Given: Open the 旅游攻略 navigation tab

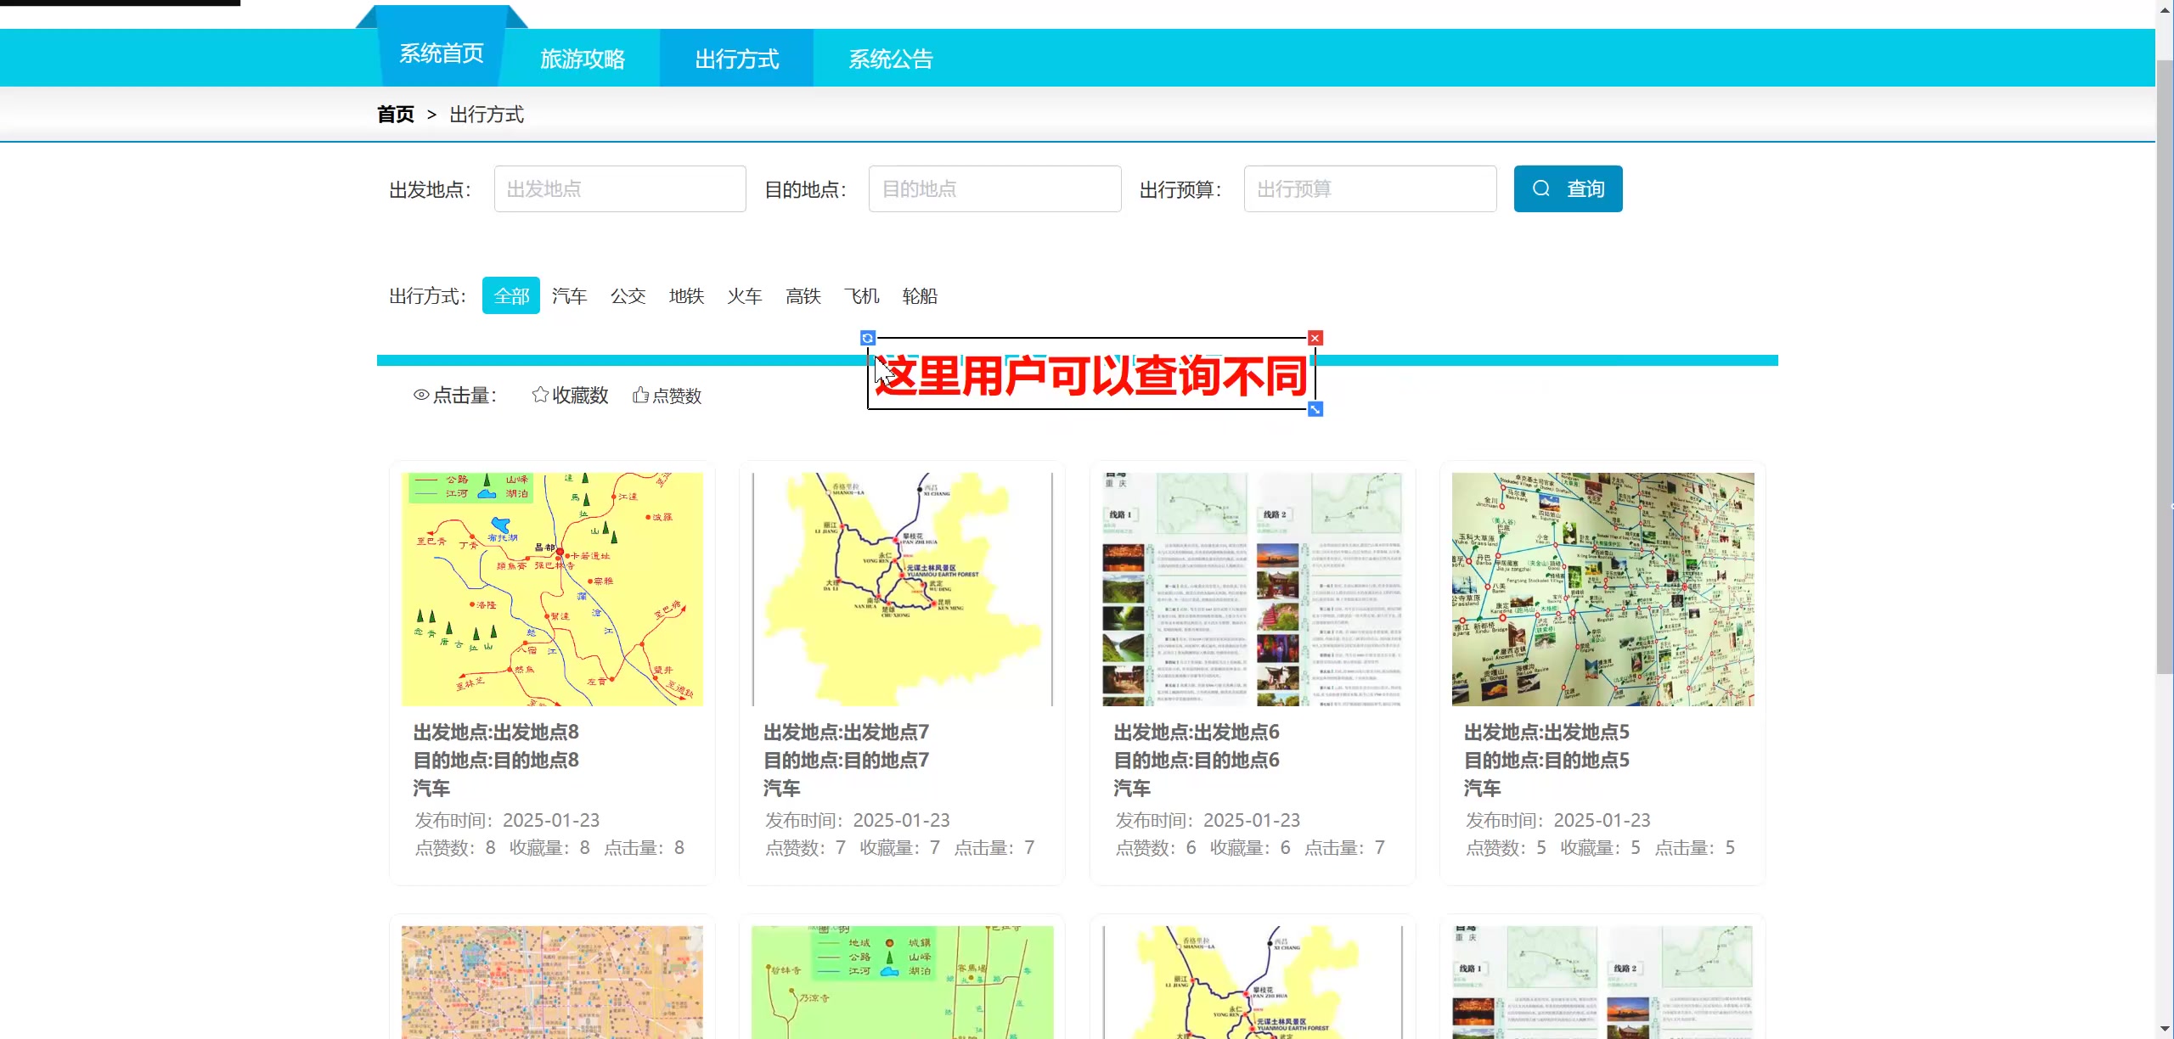Looking at the screenshot, I should coord(583,59).
